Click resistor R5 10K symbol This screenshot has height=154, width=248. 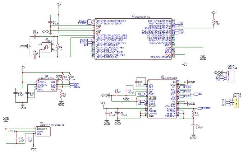click(x=70, y=78)
